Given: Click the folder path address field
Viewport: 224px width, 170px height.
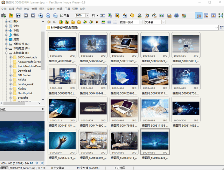Looking at the screenshot, I should (132, 28).
